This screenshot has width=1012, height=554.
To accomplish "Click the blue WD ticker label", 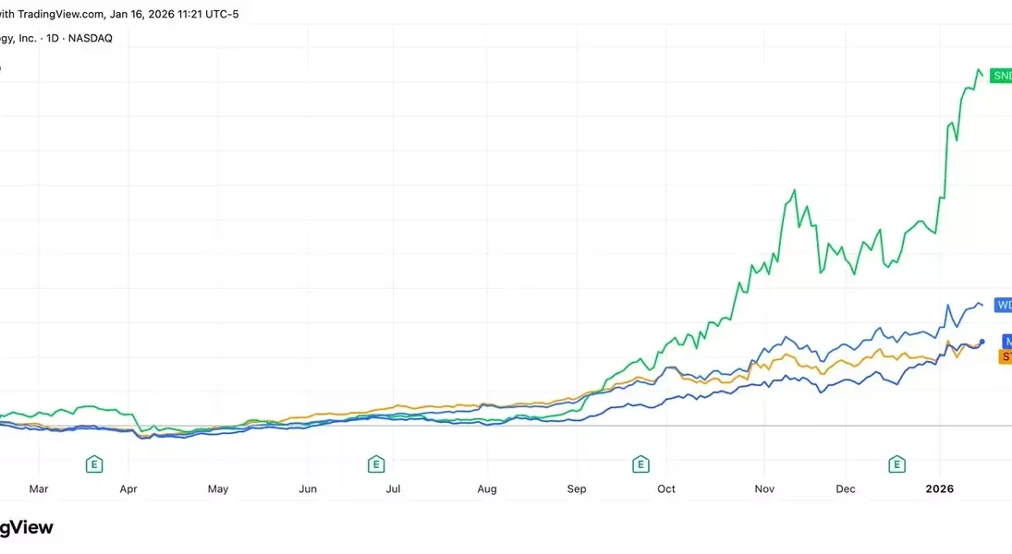I will (x=1003, y=305).
